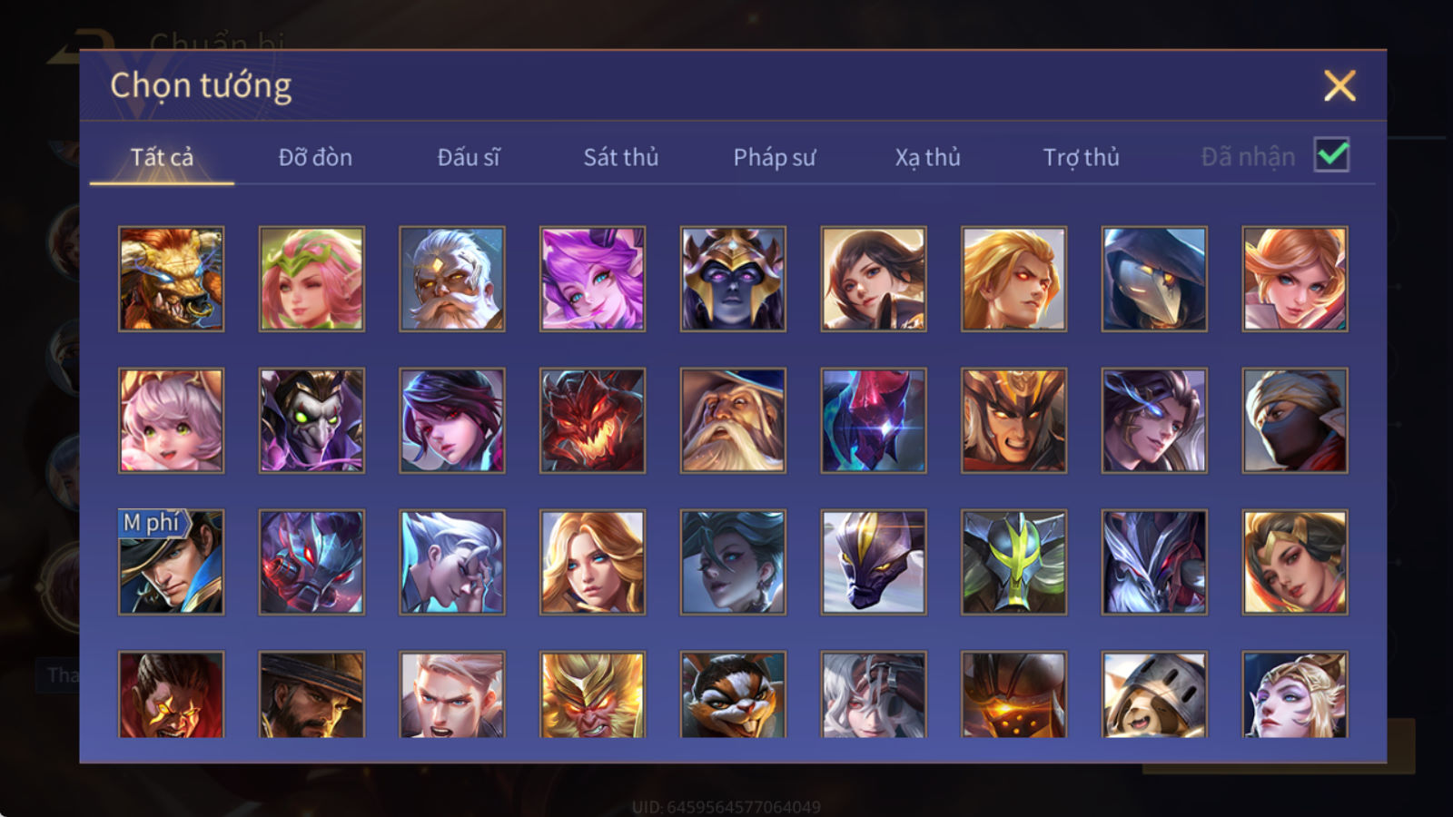Filter heroes by 'Pháp sư'
The height and width of the screenshot is (817, 1453).
[x=775, y=157]
